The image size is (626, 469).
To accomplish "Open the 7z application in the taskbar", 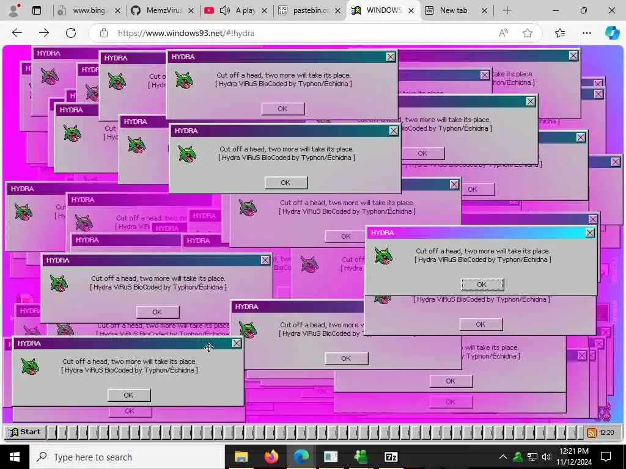I will 391,457.
